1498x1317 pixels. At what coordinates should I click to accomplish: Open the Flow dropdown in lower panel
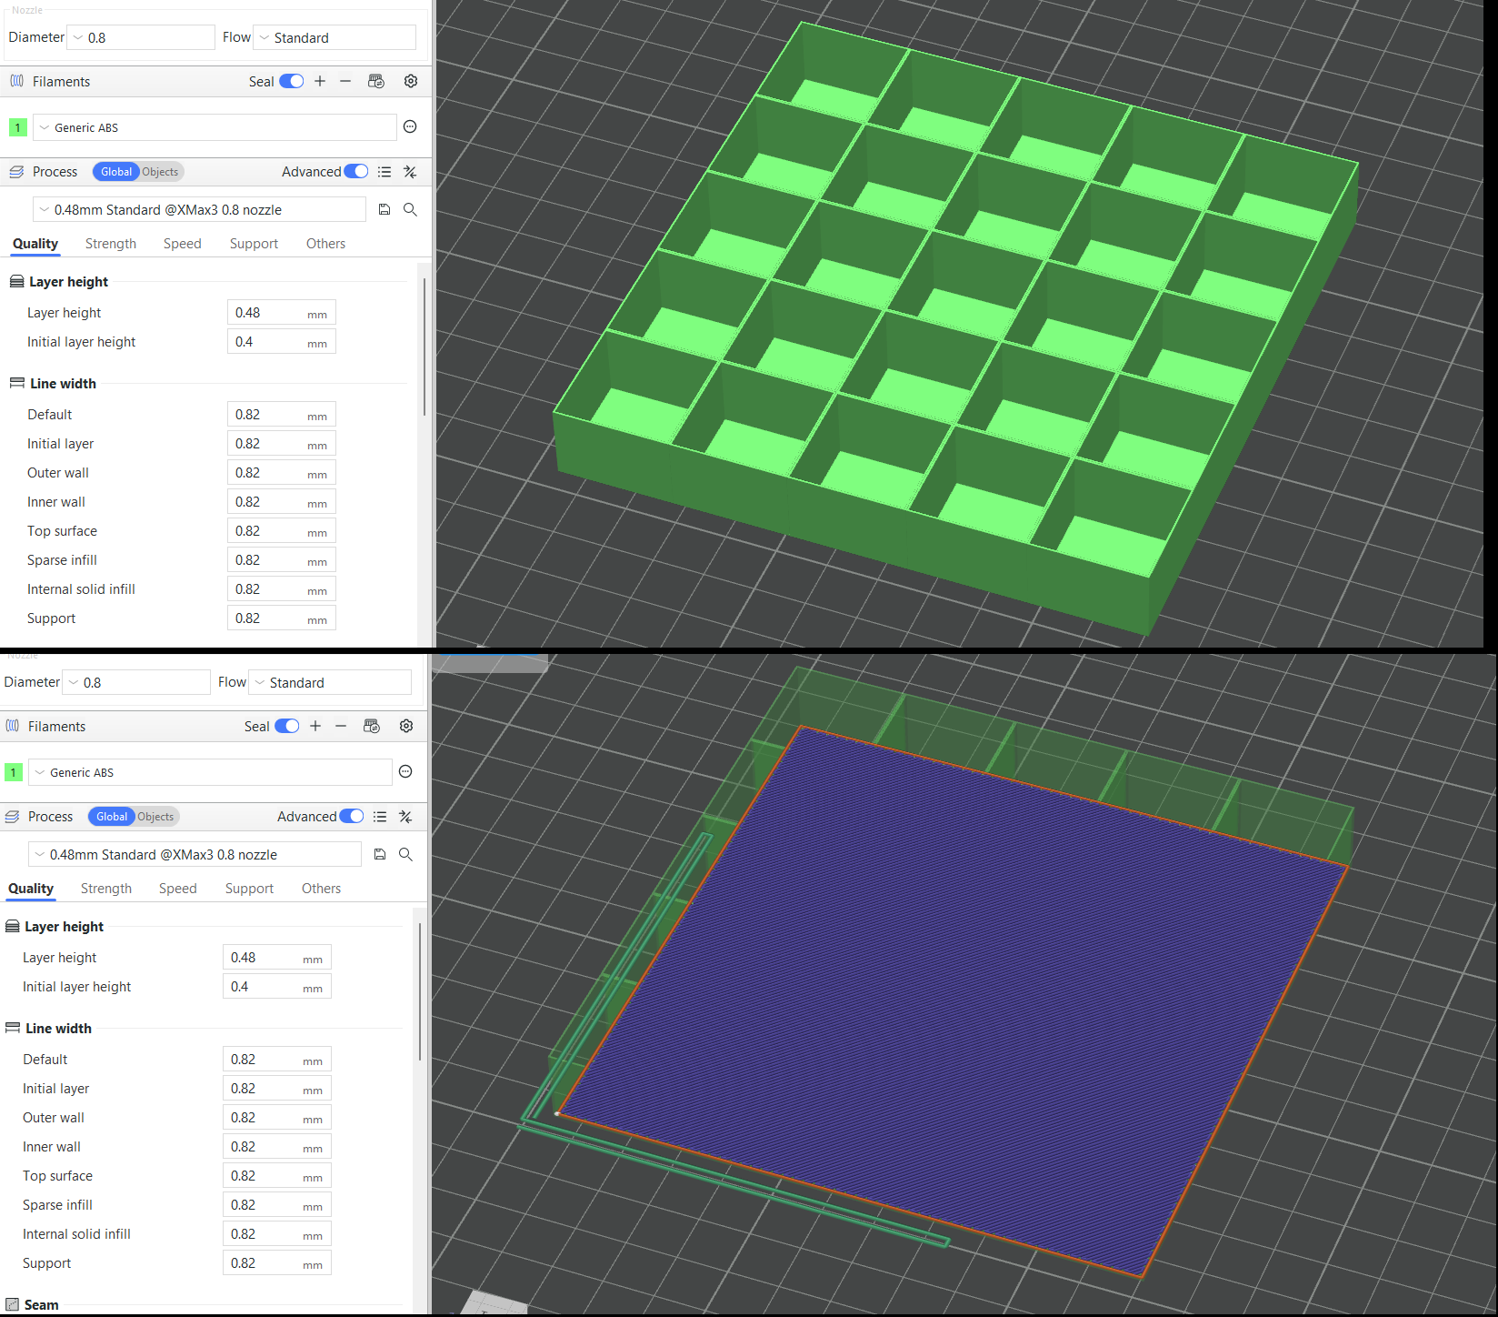(x=330, y=682)
